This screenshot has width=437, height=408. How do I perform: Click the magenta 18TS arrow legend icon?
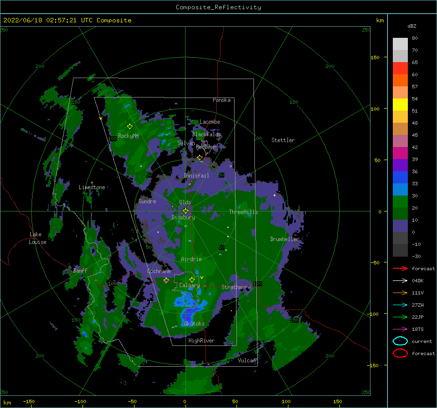400,329
